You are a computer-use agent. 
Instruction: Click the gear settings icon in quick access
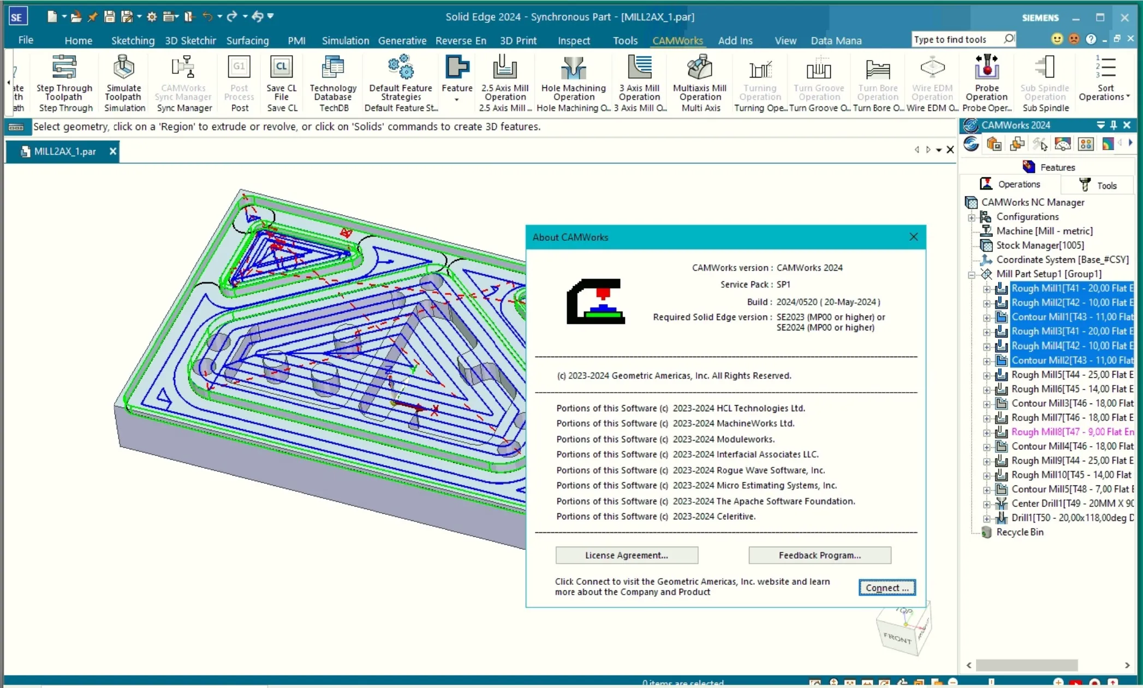click(x=152, y=17)
